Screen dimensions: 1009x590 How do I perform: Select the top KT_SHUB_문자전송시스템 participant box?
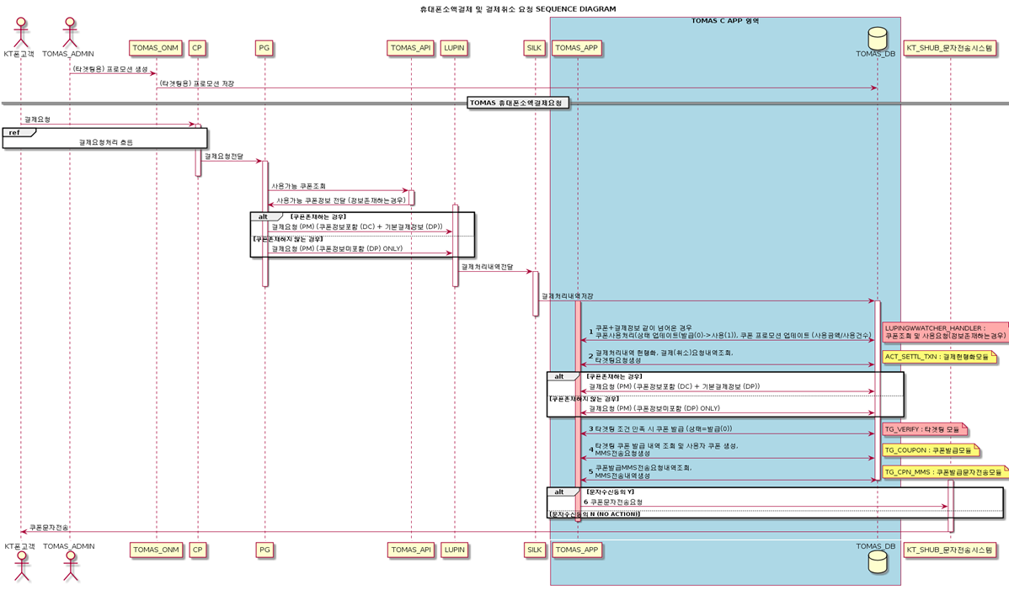[x=949, y=48]
